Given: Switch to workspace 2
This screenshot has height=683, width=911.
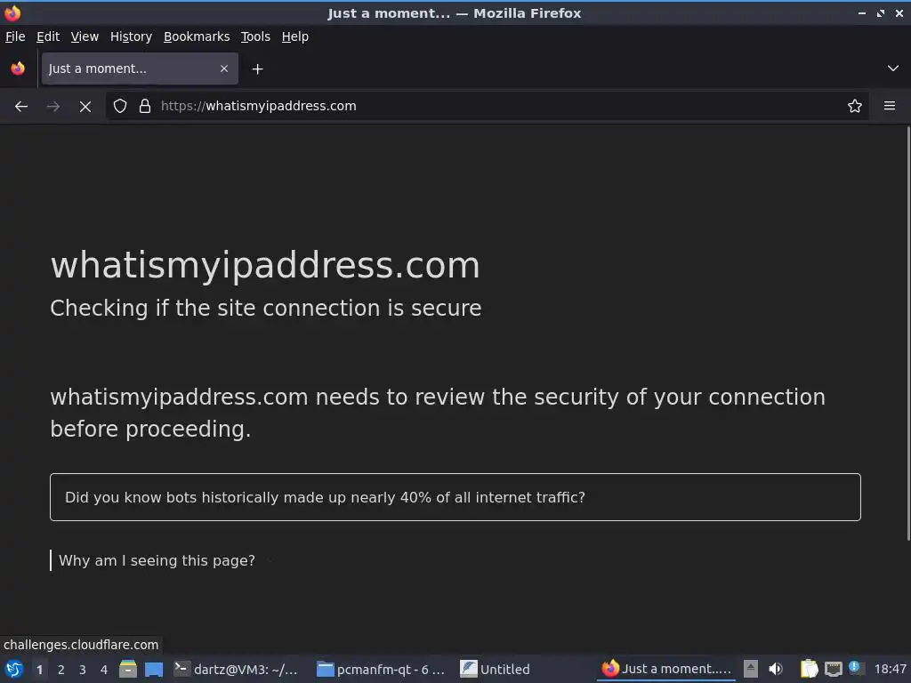Looking at the screenshot, I should pos(61,669).
